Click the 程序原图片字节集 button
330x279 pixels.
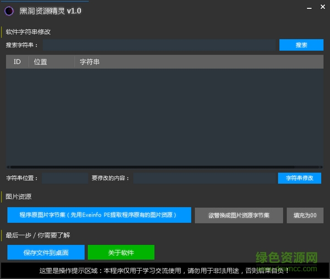pos(99,215)
